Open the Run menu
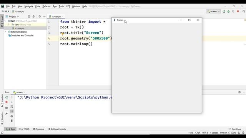Image resolution: width=246 pixels, height=138 pixels. 55,7
